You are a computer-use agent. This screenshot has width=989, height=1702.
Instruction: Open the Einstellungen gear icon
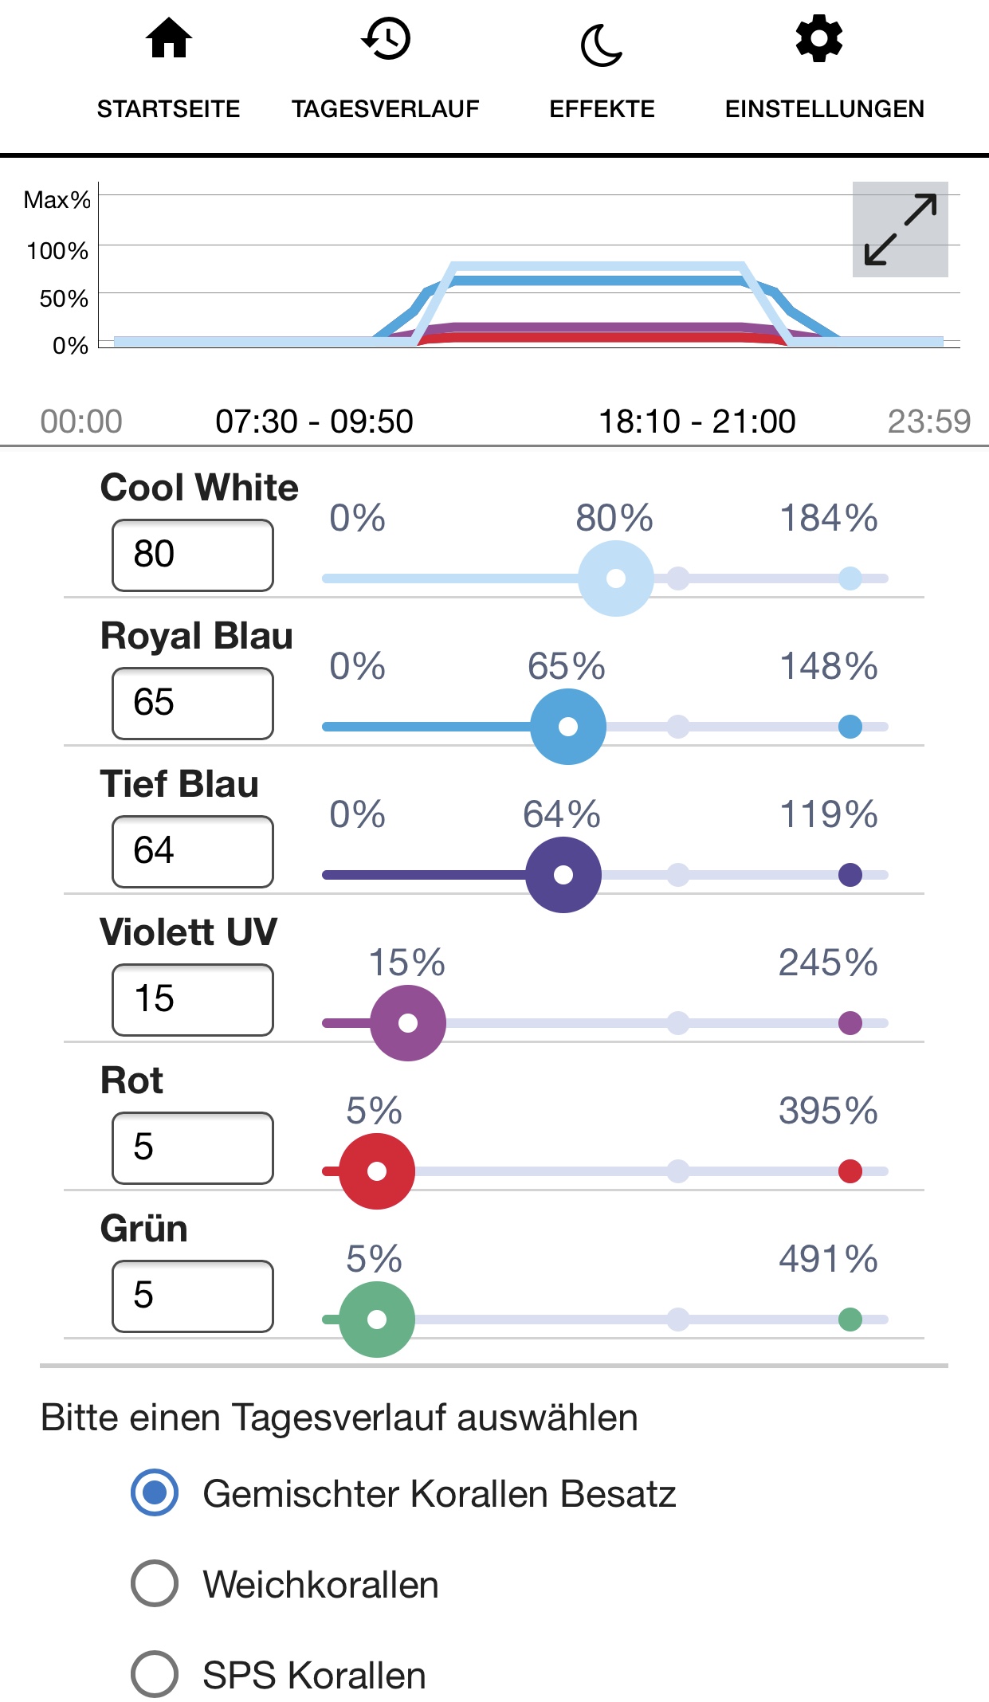(819, 40)
